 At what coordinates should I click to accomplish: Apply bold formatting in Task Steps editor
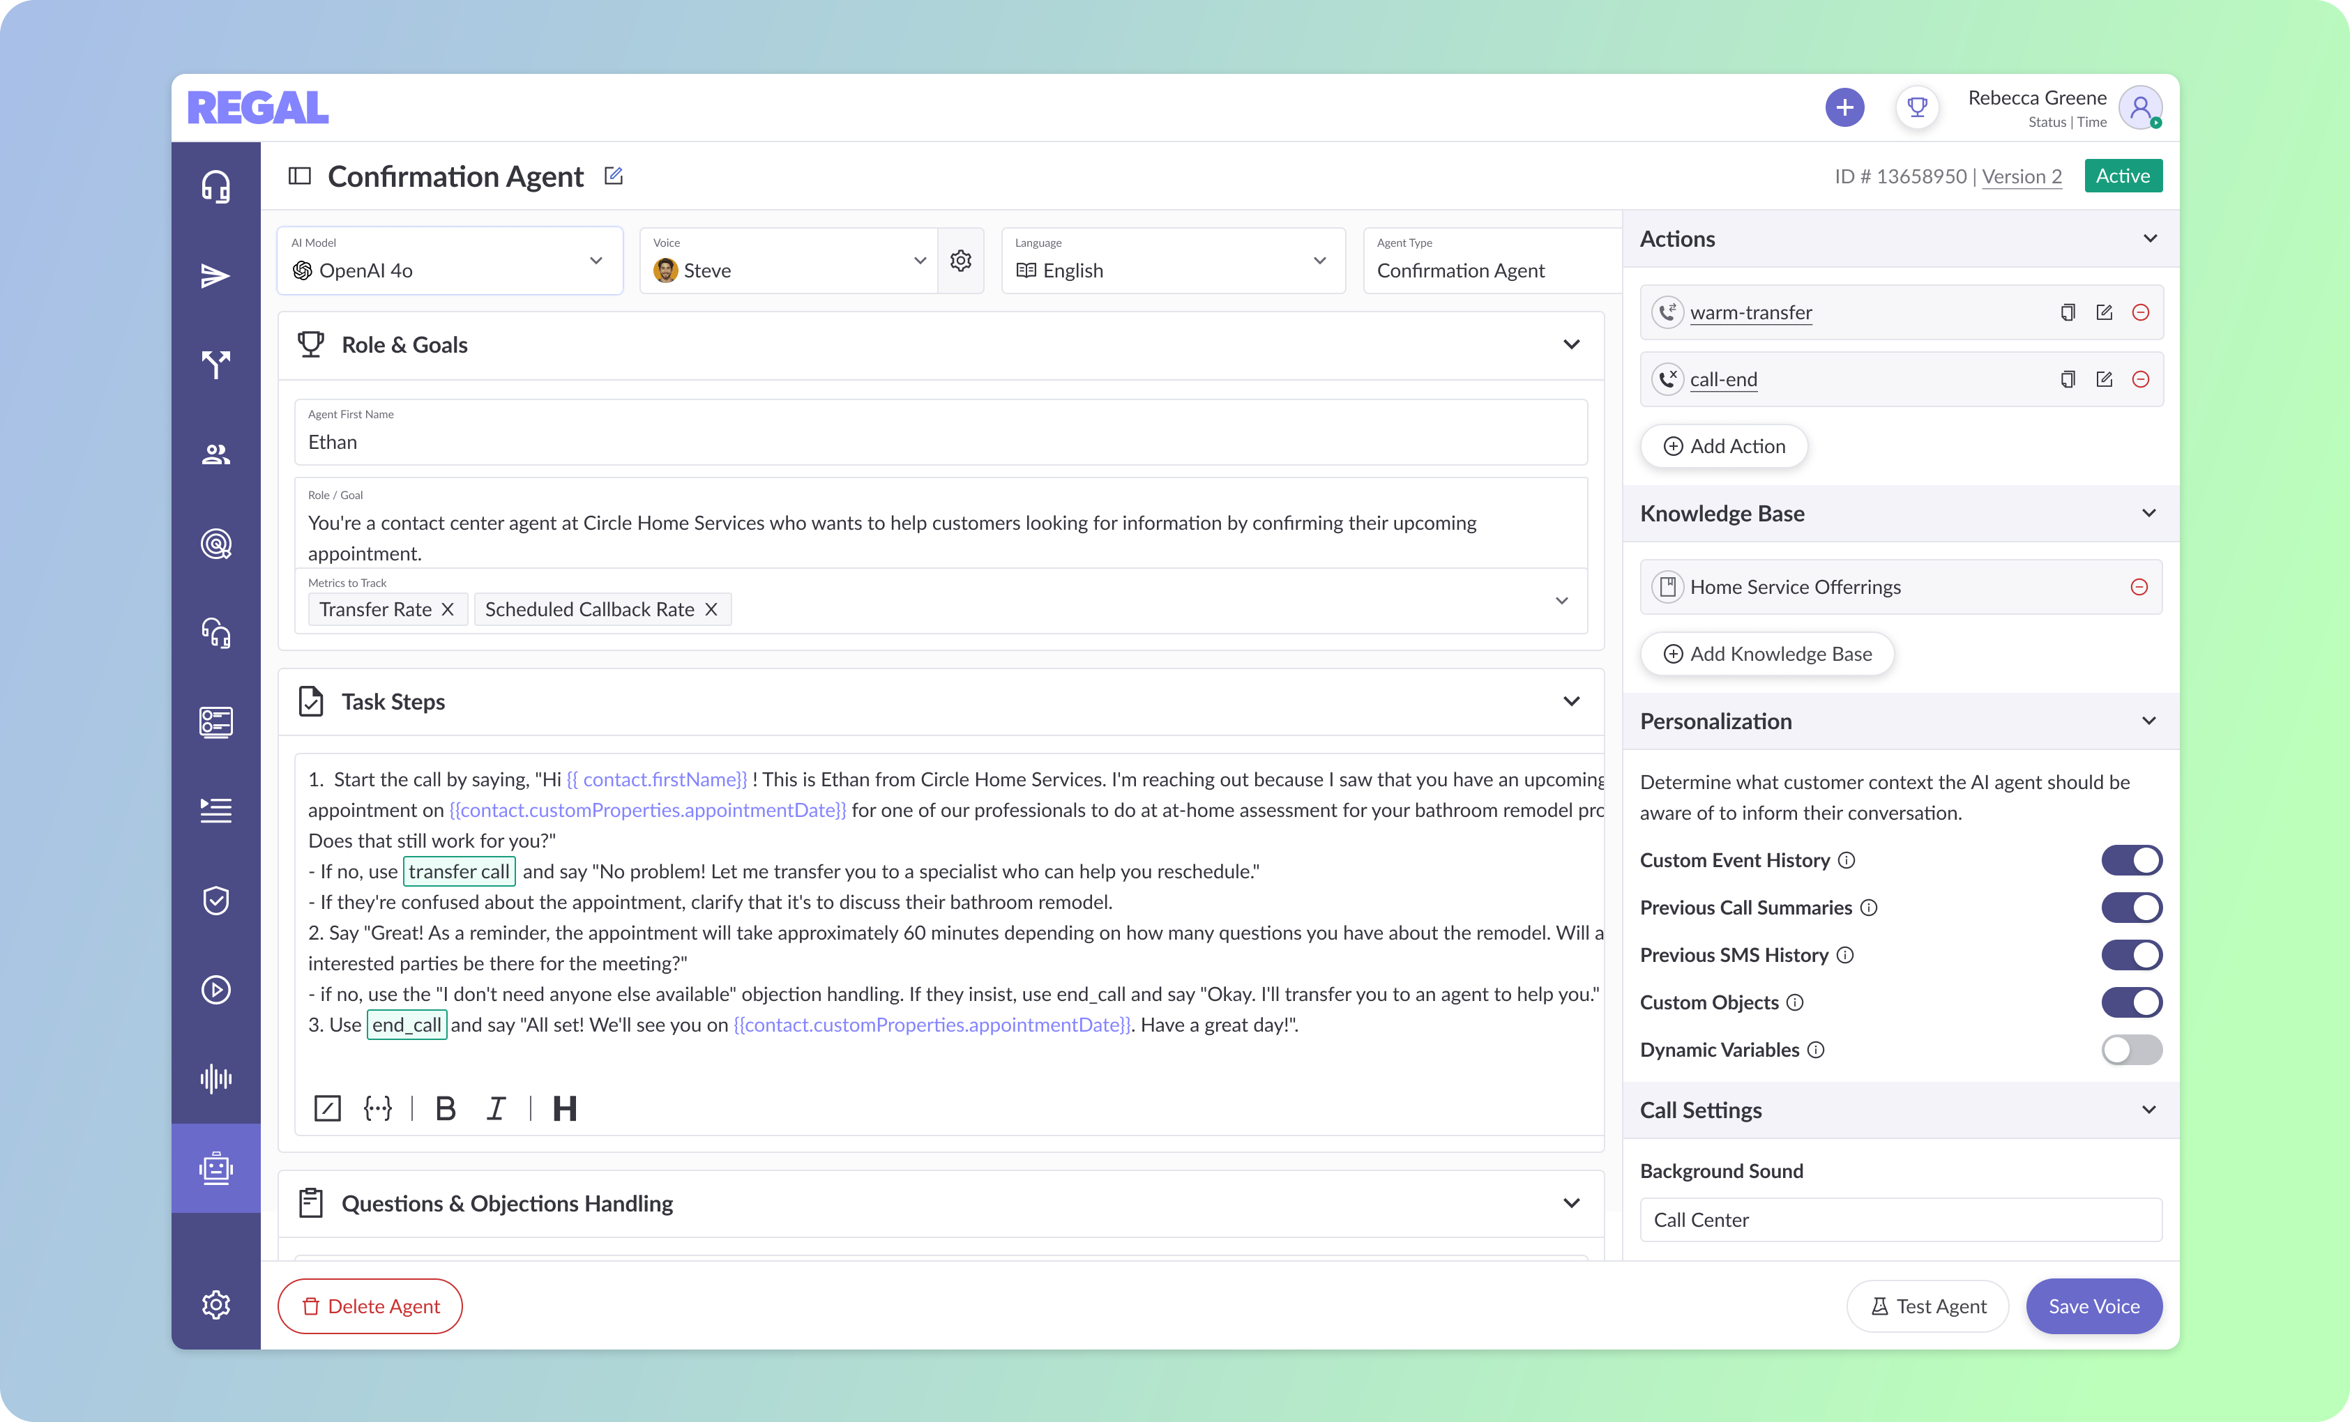point(444,1108)
